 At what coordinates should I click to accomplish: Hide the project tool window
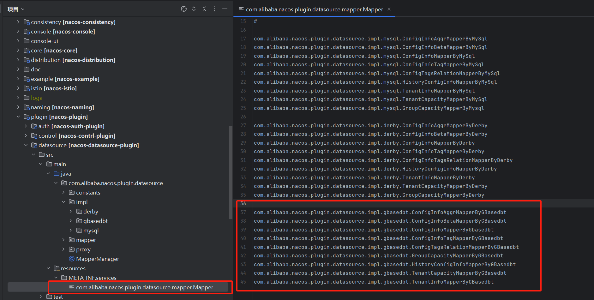point(225,9)
